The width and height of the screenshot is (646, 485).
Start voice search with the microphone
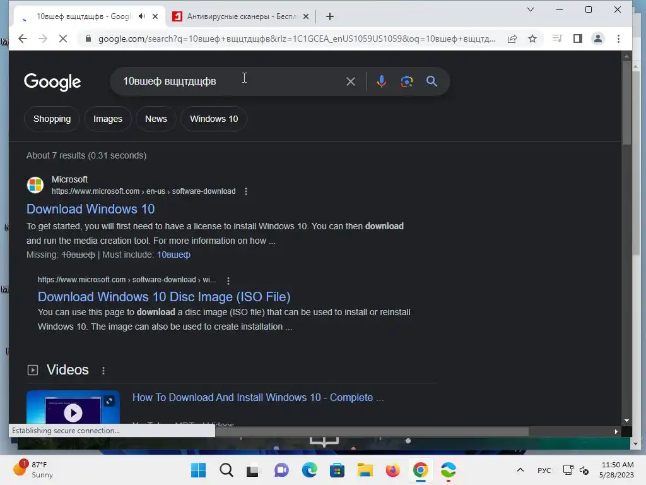coord(382,81)
